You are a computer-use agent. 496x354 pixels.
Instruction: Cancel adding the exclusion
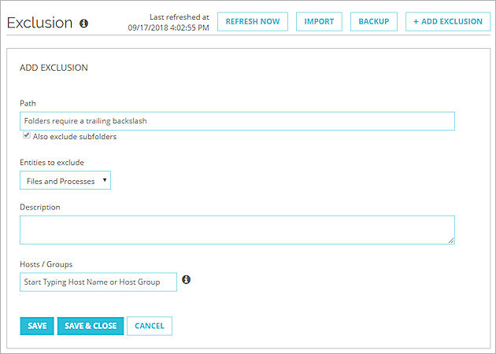[150, 326]
